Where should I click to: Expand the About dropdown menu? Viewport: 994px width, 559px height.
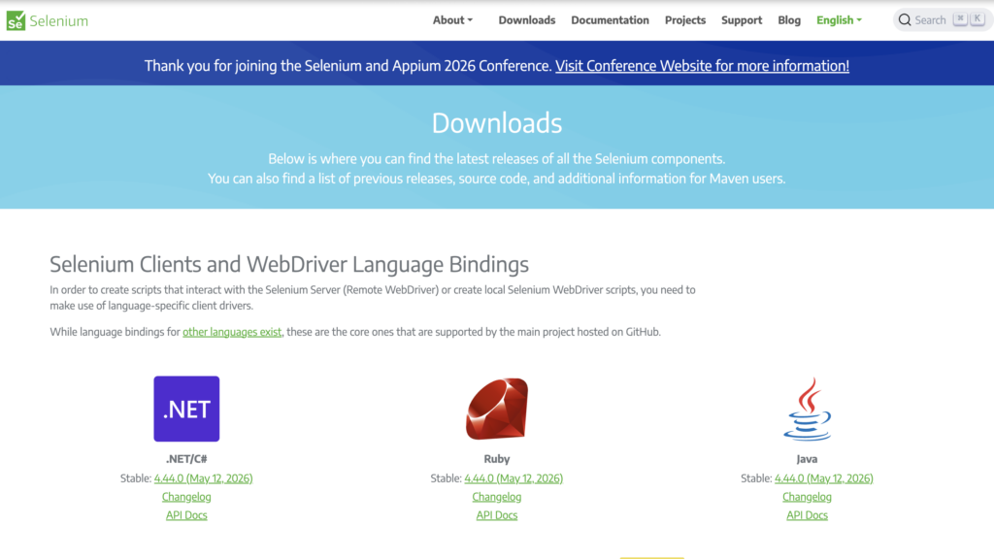pos(452,20)
